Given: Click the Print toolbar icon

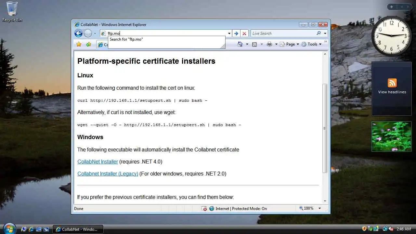Looking at the screenshot, I should click(x=269, y=44).
